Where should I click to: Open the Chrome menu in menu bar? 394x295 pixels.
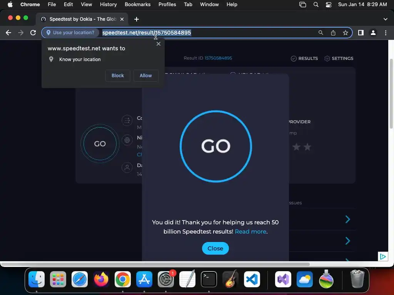coord(30,5)
